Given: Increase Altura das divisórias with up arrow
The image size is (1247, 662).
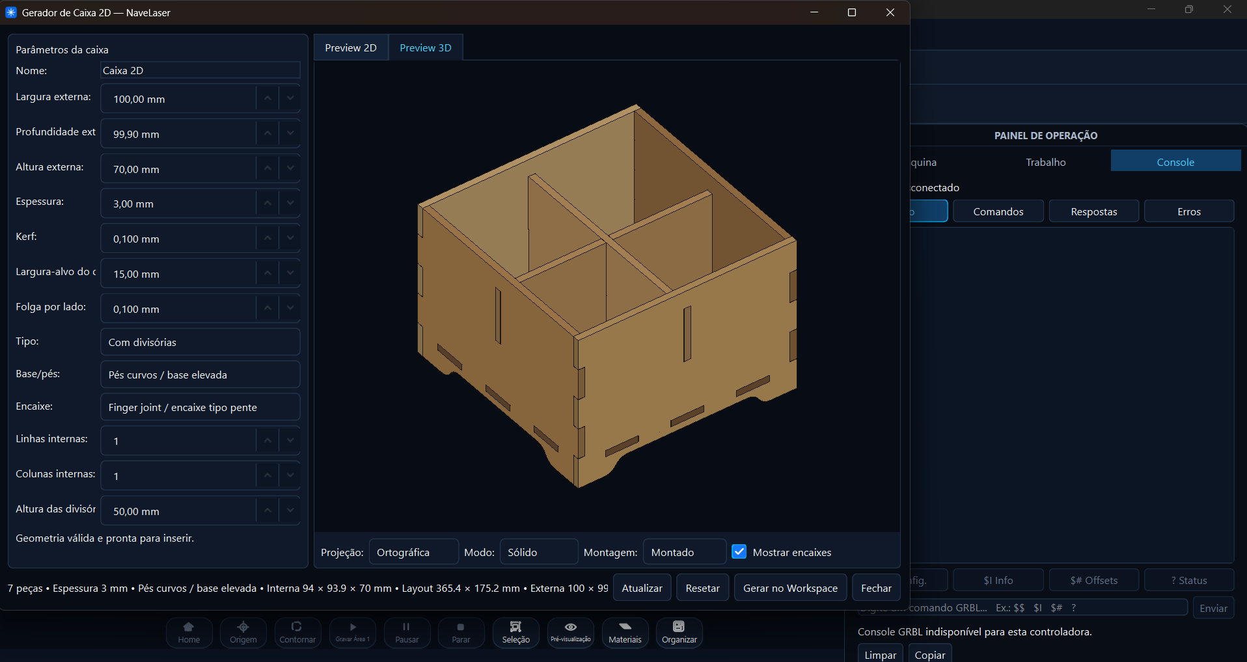Looking at the screenshot, I should tap(267, 511).
